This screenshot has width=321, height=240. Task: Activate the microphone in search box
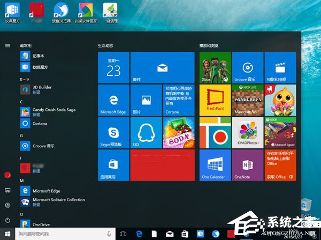[109, 234]
